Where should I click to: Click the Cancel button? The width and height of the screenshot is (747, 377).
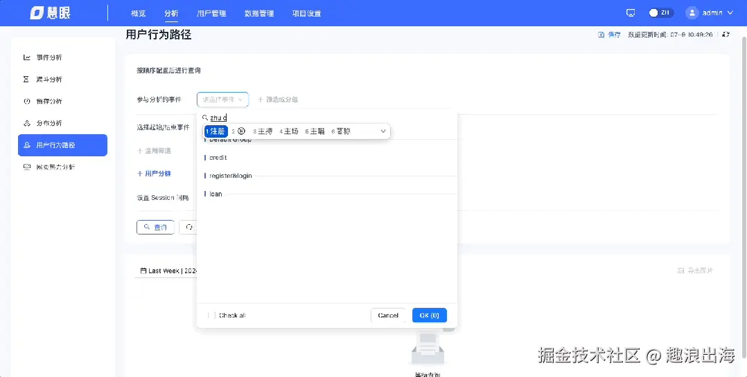388,315
